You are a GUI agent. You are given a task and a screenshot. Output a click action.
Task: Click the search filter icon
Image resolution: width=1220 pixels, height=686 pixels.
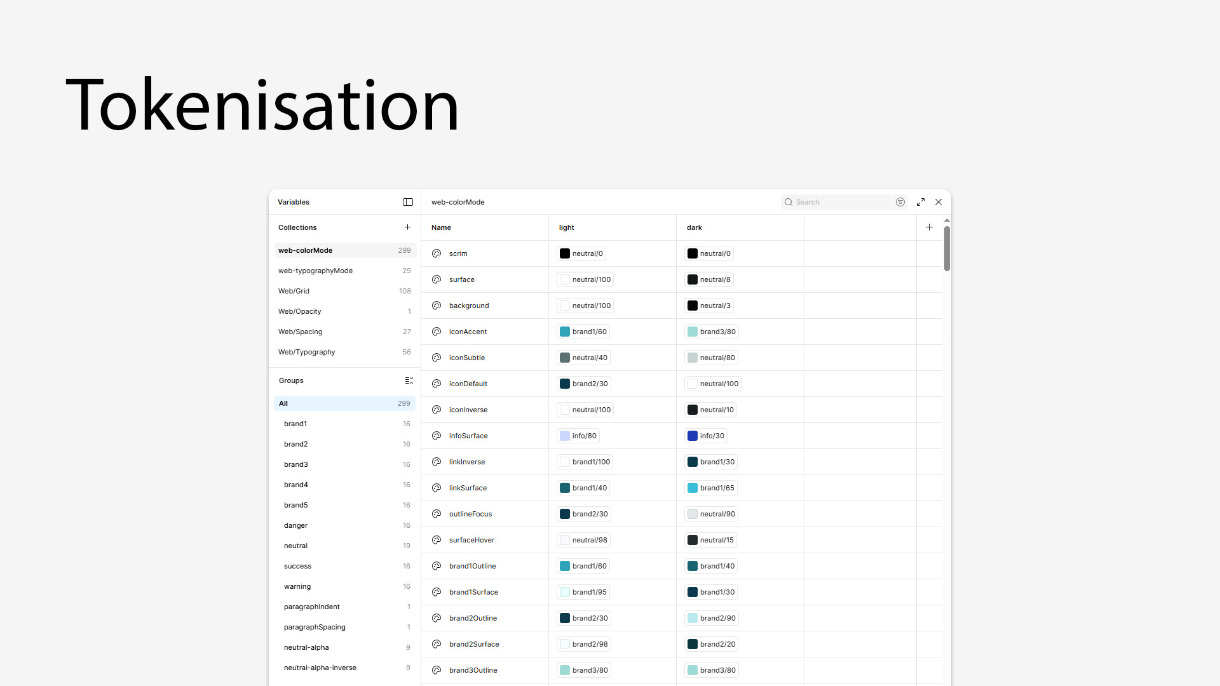pyautogui.click(x=900, y=202)
